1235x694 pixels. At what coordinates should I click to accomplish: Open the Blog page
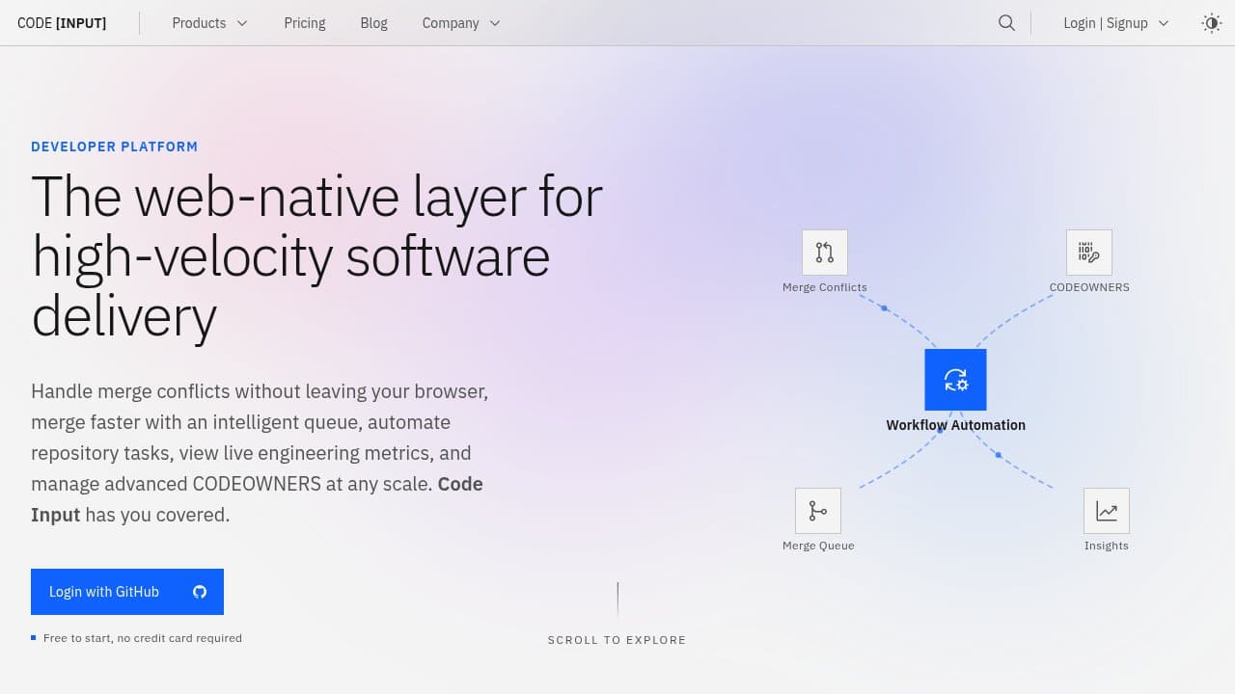click(373, 23)
